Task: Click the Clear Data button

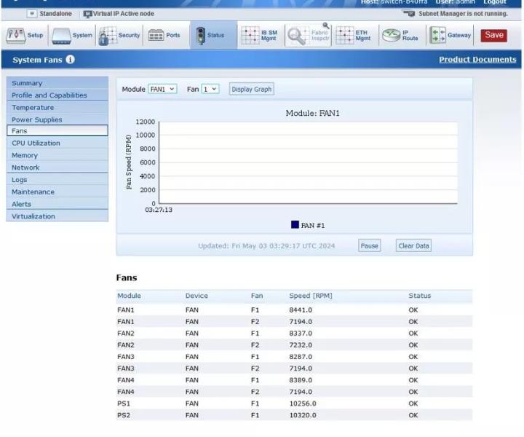Action: [x=413, y=245]
